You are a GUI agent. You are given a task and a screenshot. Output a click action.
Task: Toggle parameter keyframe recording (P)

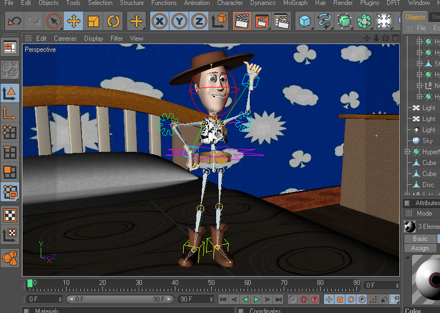pyautogui.click(x=362, y=299)
